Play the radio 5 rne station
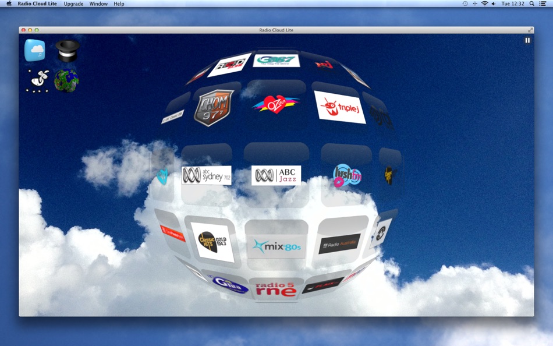The width and height of the screenshot is (553, 346). point(276,289)
